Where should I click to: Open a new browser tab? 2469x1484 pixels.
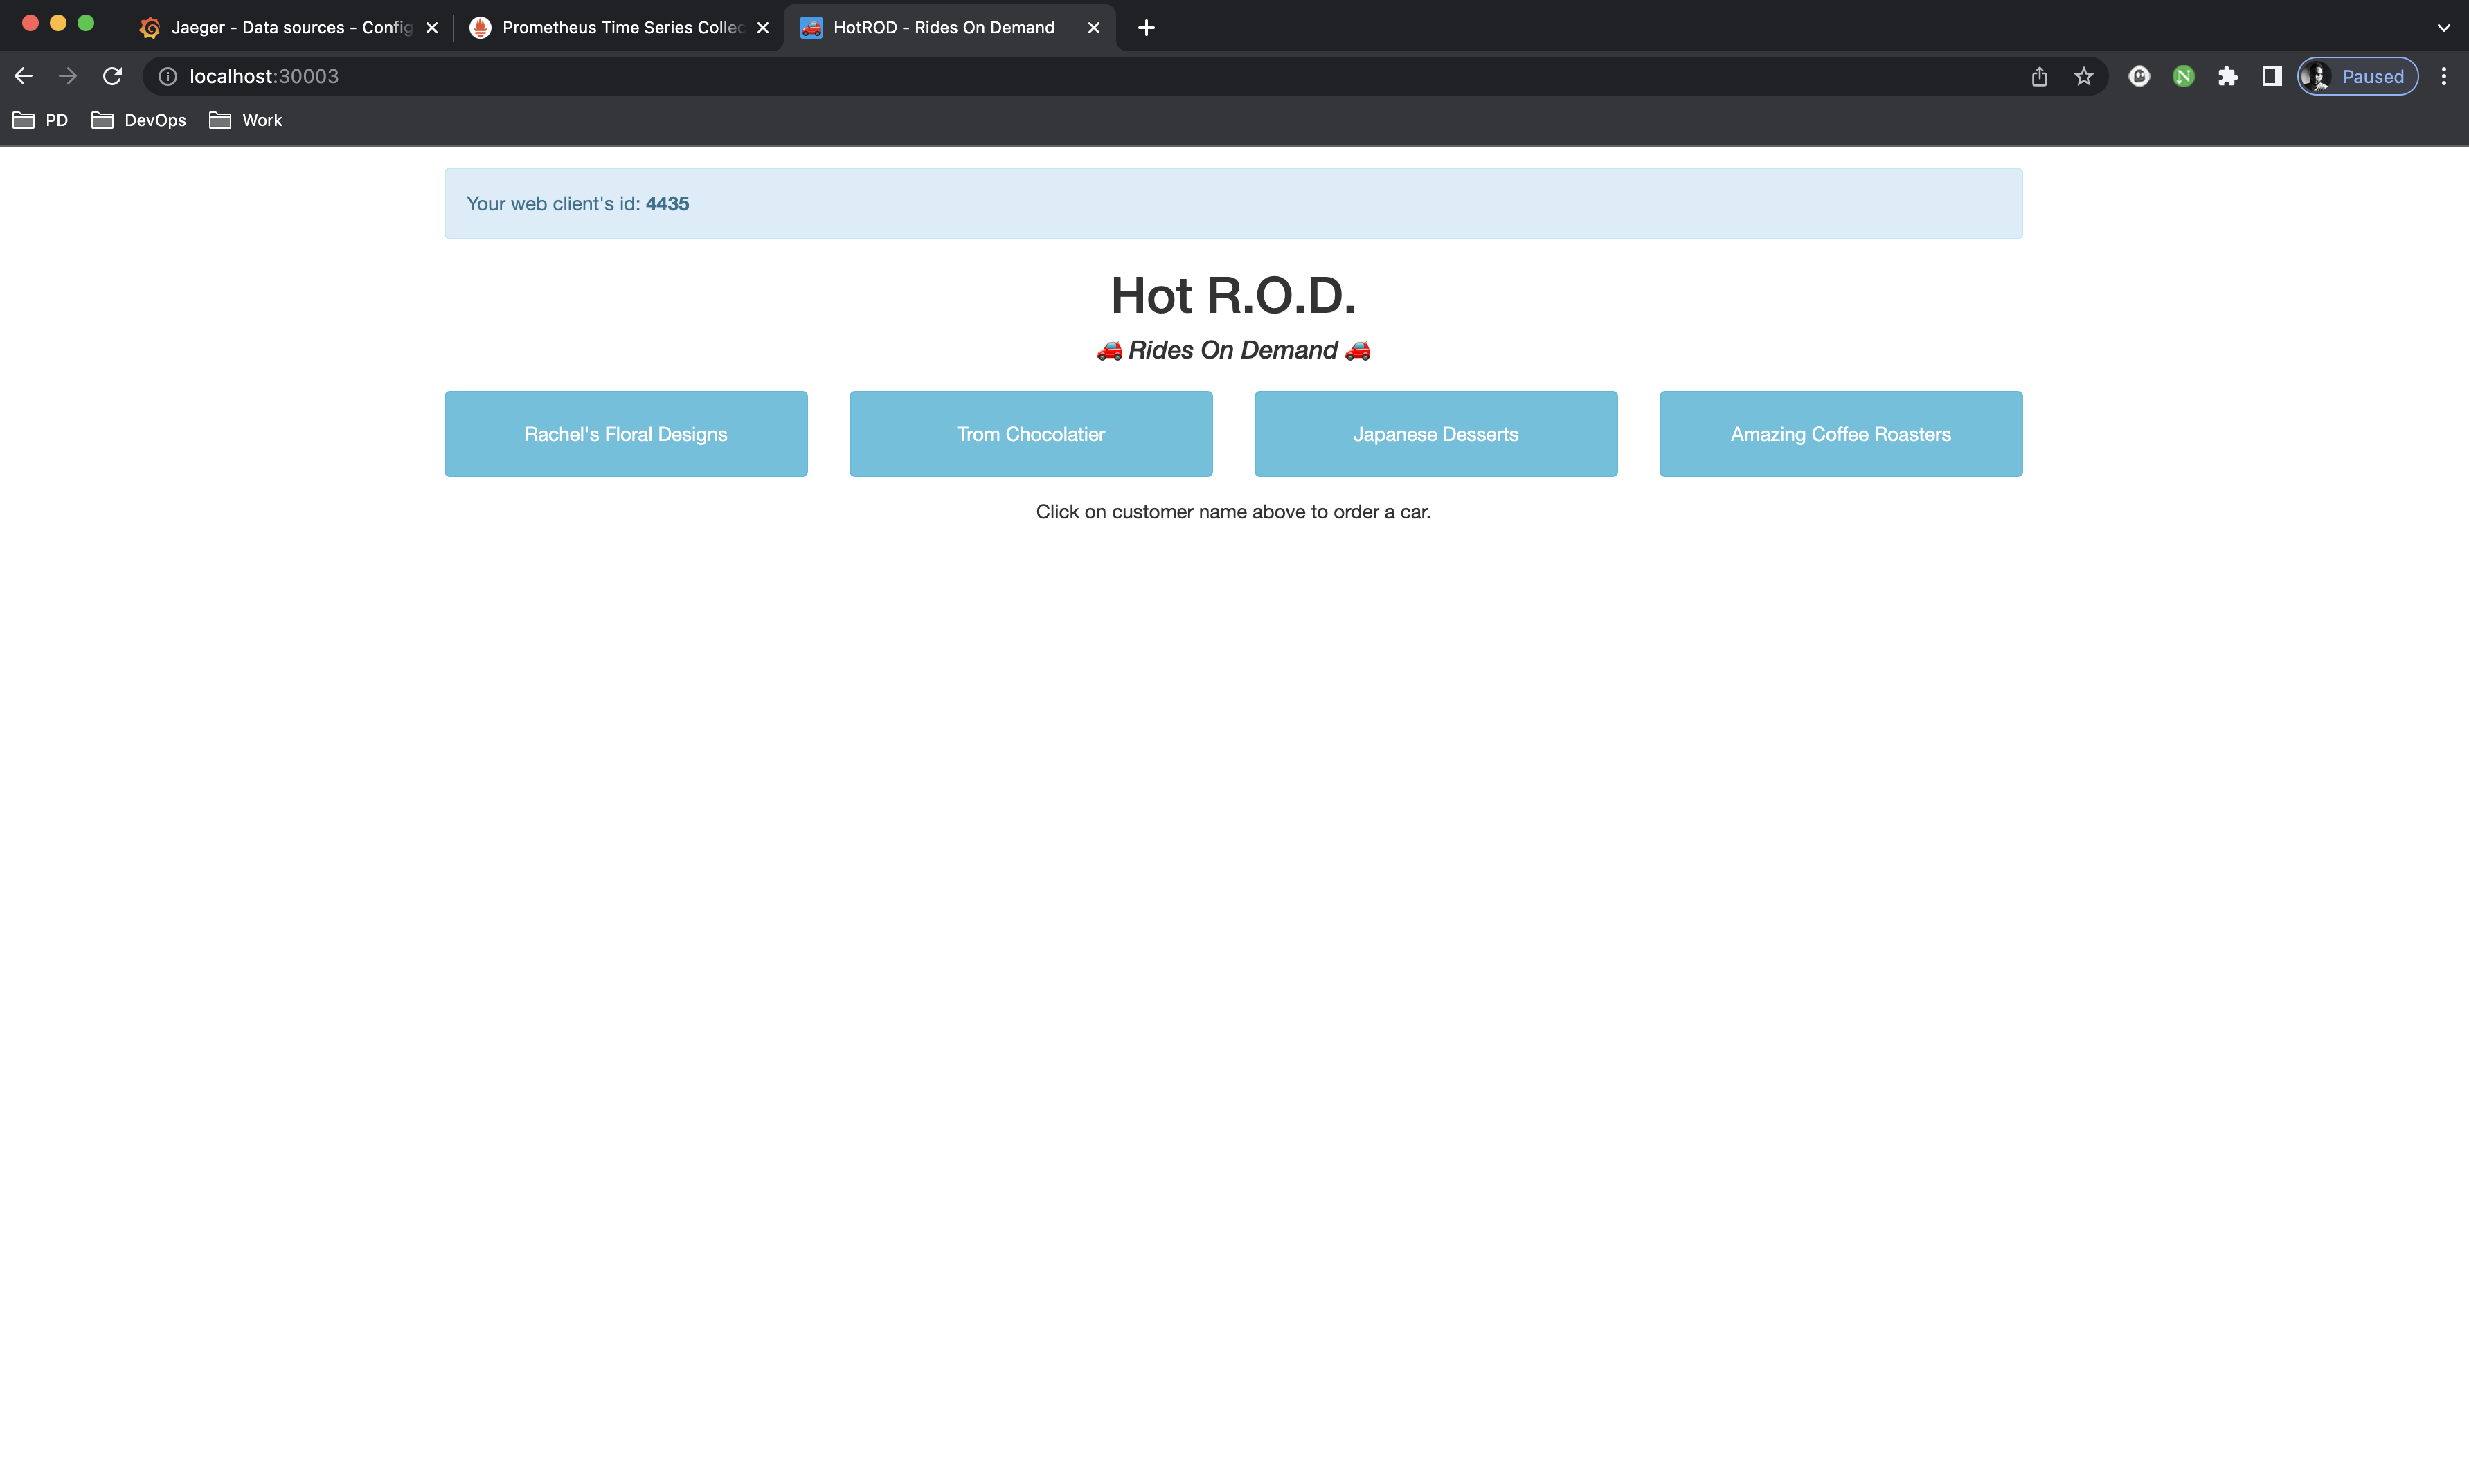click(1146, 28)
